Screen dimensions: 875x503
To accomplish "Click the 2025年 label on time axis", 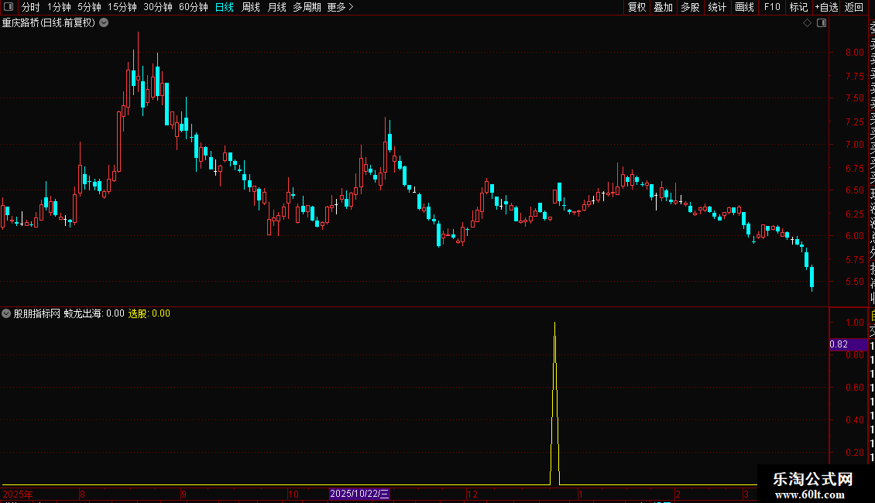I will (x=17, y=494).
